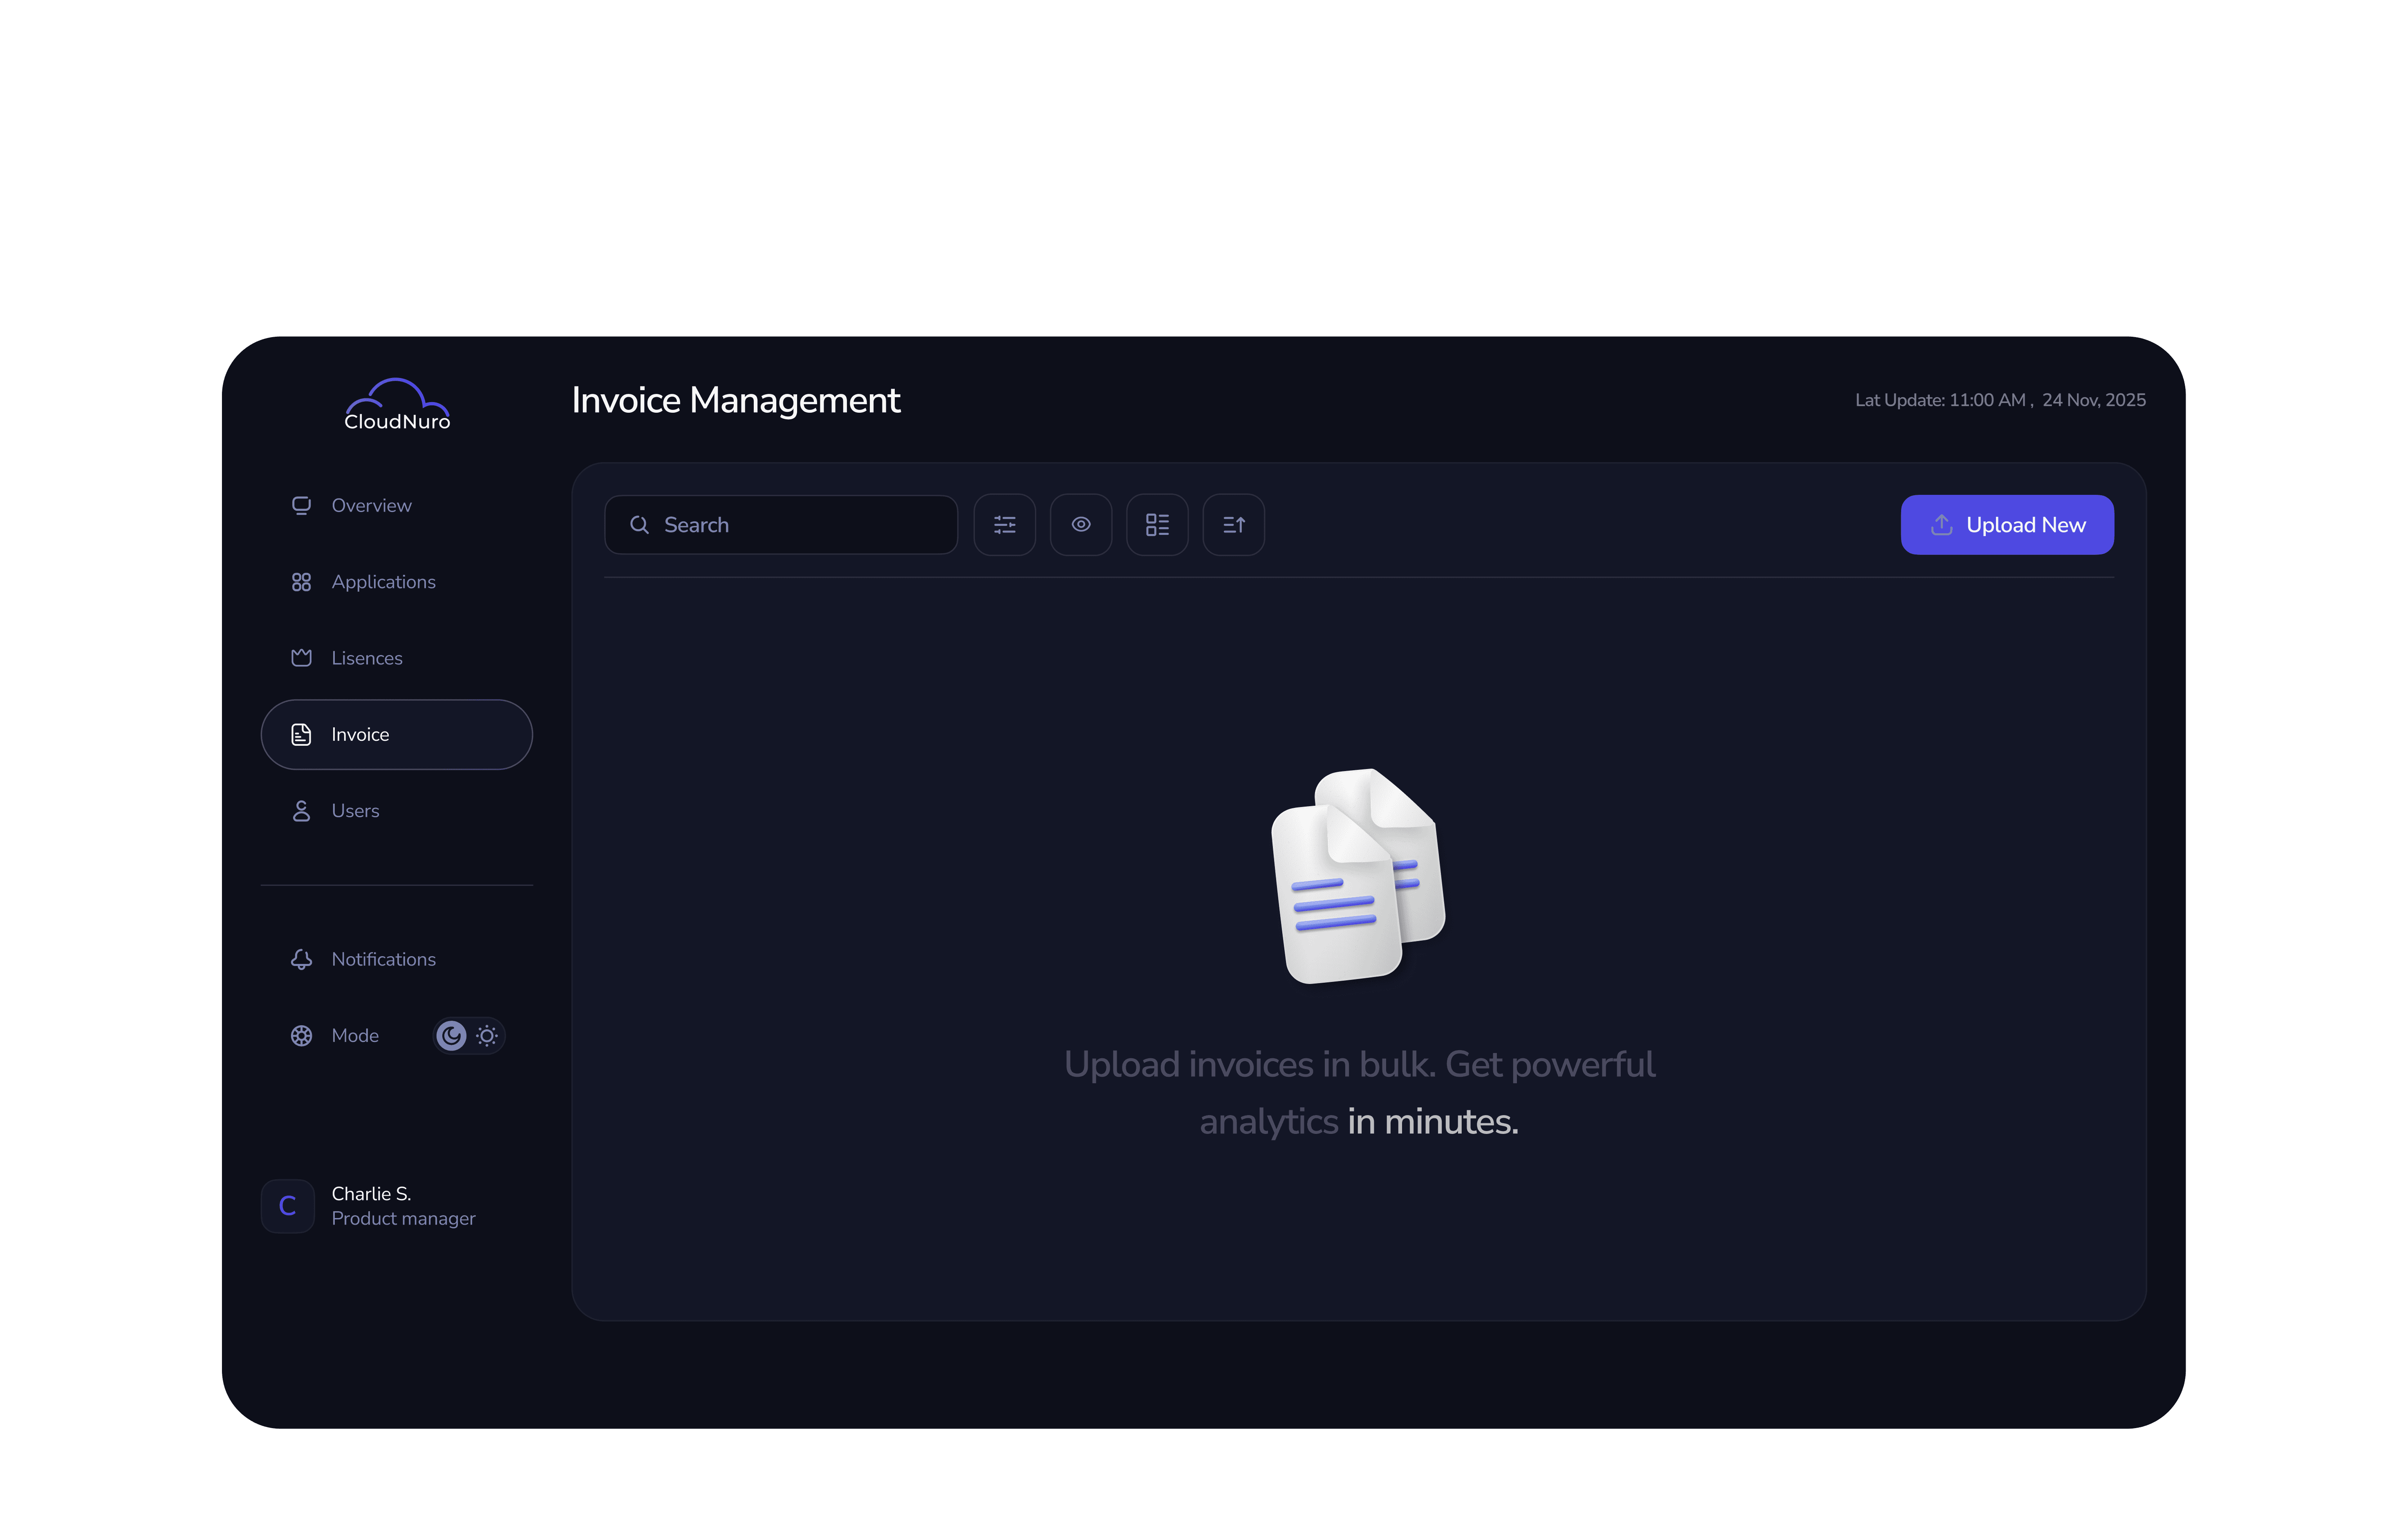This screenshot has width=2408, height=1536.
Task: Click the stacked documents illustration
Action: pos(1358,875)
